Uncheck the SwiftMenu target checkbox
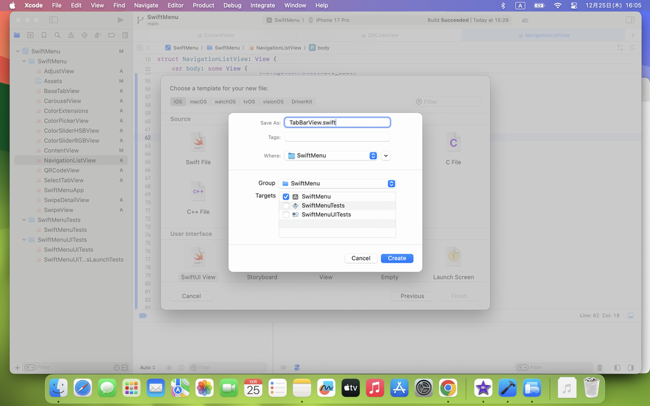This screenshot has width=650, height=406. (286, 197)
